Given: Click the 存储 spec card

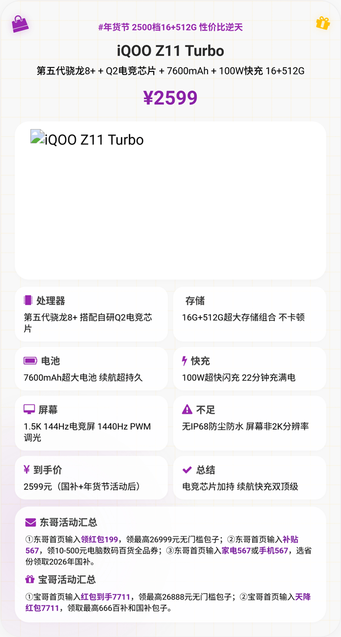Looking at the screenshot, I should point(249,314).
